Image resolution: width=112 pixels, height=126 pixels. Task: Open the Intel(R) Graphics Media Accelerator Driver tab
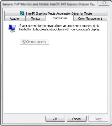tap(56, 13)
